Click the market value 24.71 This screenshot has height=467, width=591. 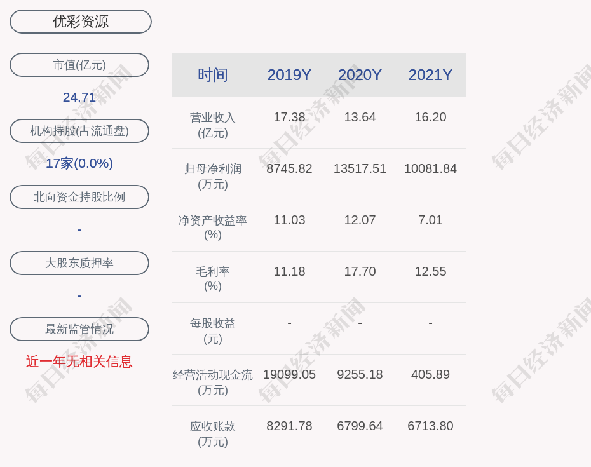(x=79, y=97)
